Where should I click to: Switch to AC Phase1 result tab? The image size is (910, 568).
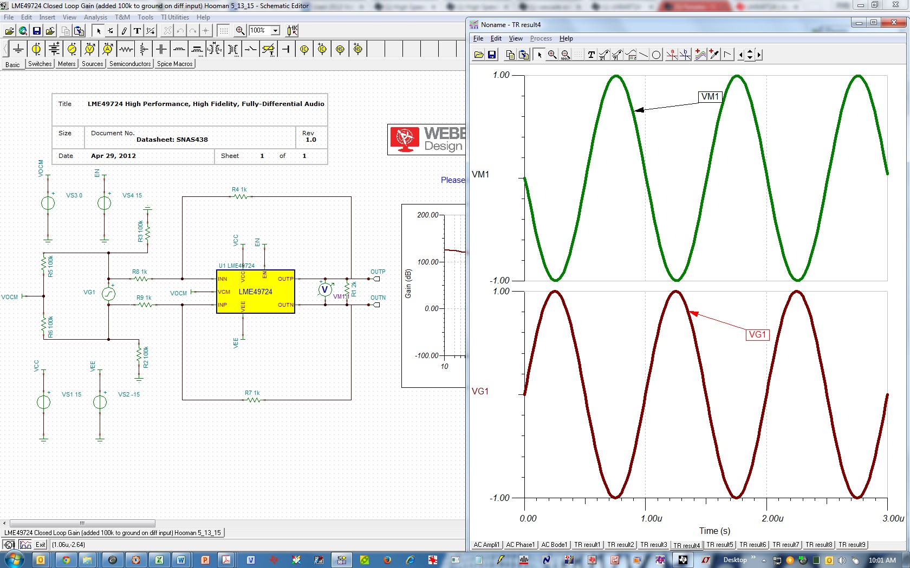[520, 545]
